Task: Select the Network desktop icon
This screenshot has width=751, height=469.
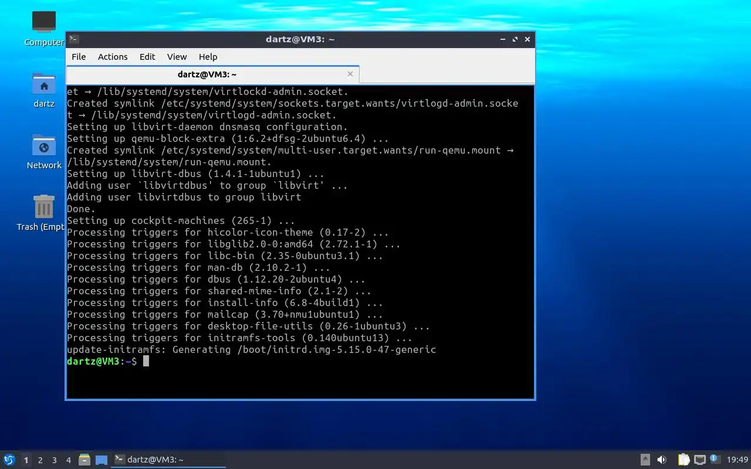Action: [x=44, y=152]
